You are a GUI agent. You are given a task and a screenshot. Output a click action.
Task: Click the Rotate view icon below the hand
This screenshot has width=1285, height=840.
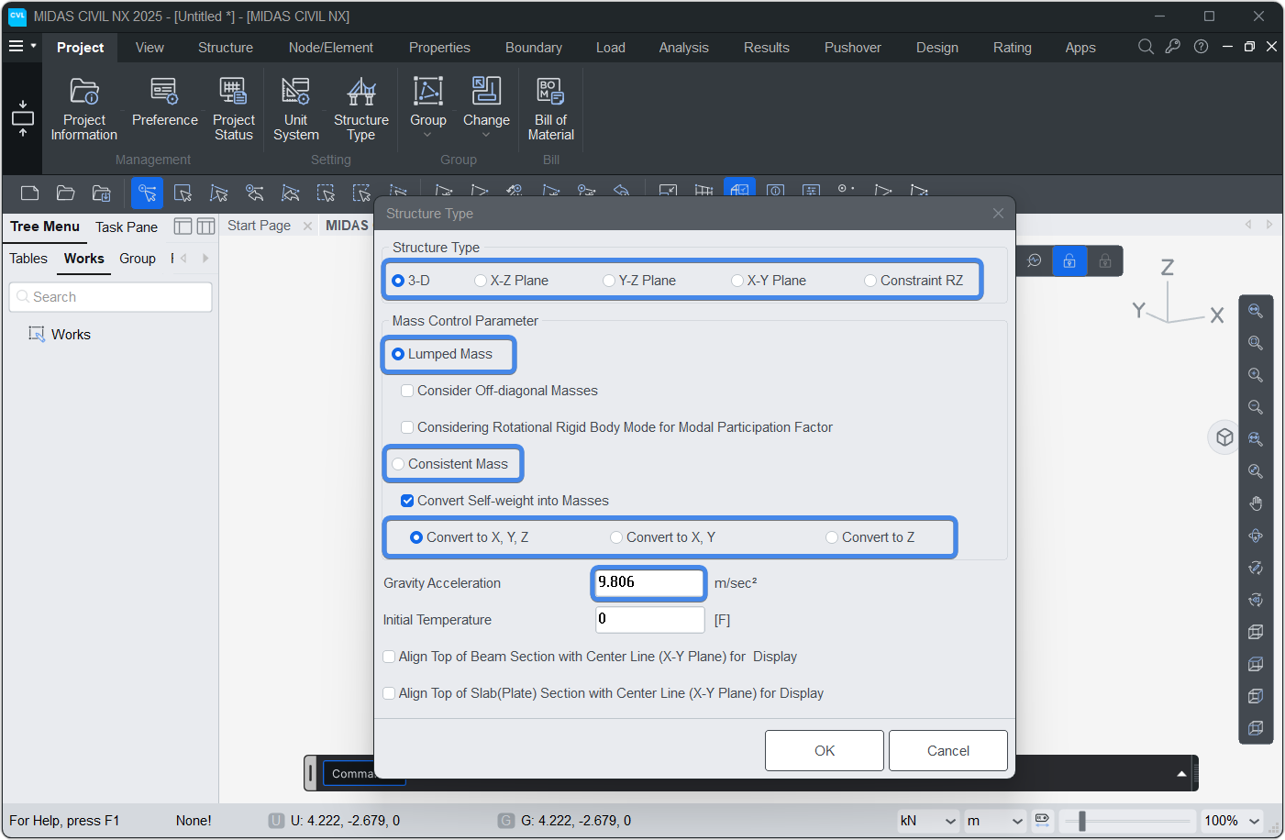pos(1256,536)
